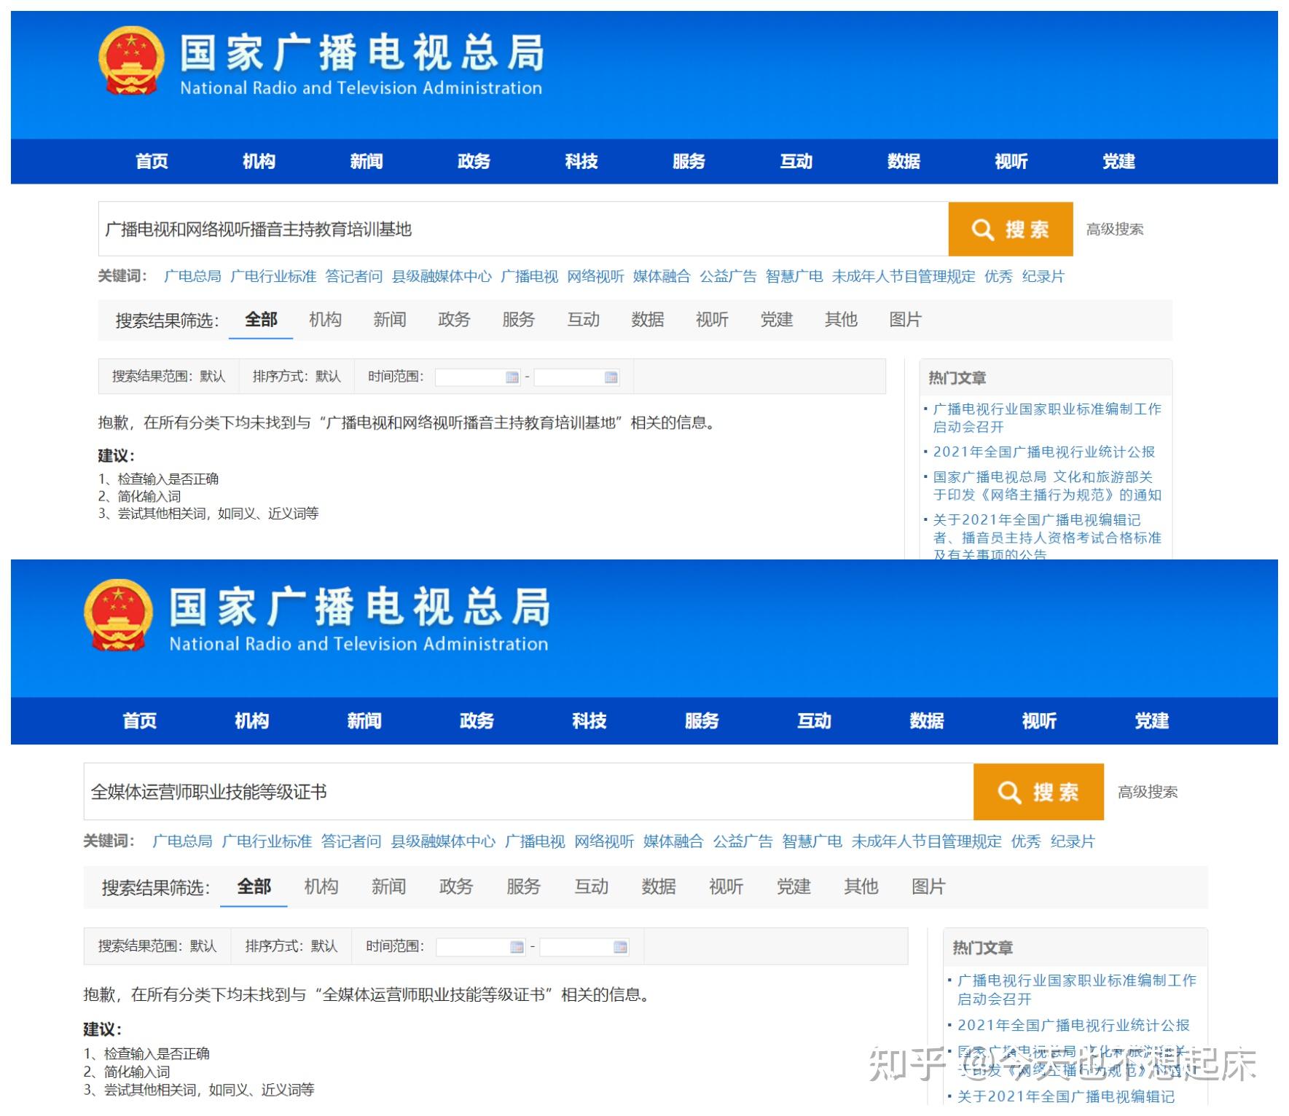Image resolution: width=1289 pixels, height=1116 pixels.
Task: Open 党建 in the 全媒体运营师 page's navigation bar
Action: (x=1152, y=721)
